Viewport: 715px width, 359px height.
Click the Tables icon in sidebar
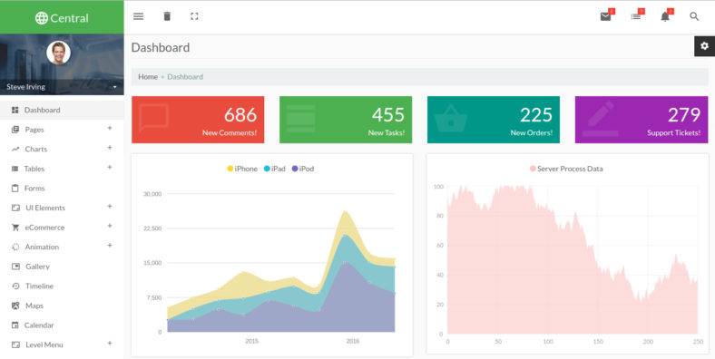click(x=15, y=169)
